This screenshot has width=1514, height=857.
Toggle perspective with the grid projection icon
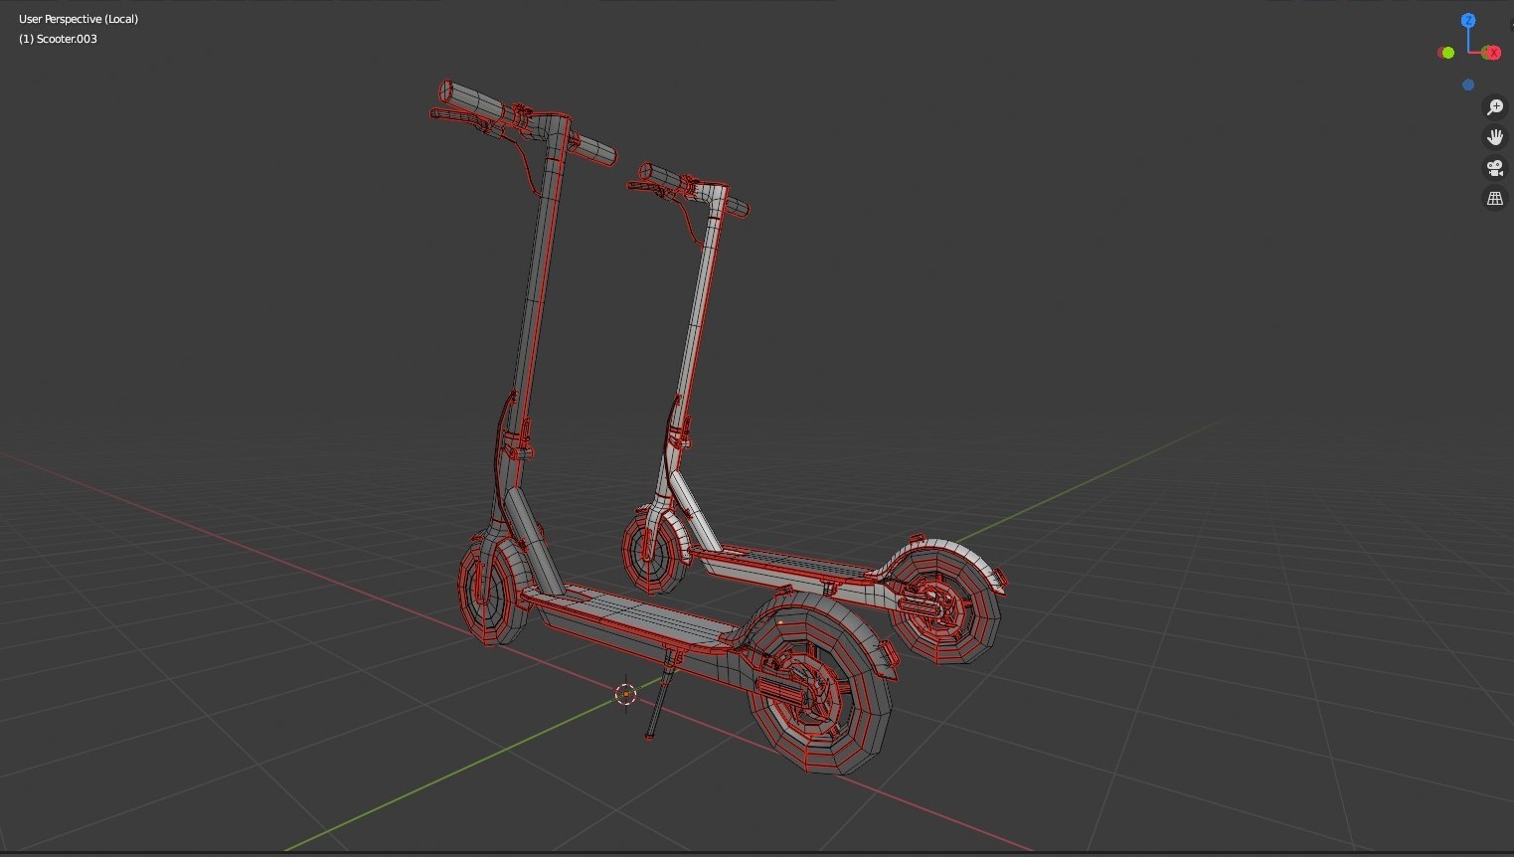tap(1495, 198)
